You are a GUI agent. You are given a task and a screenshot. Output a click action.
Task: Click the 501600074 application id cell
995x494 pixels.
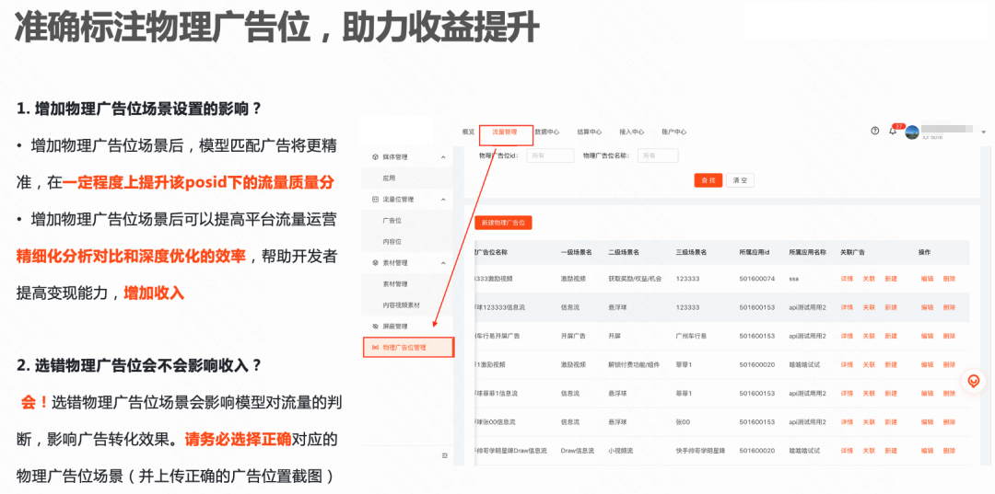757,279
